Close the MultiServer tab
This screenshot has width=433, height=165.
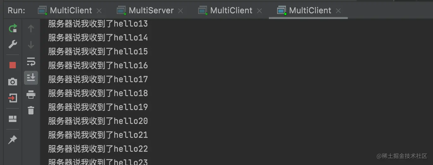181,11
